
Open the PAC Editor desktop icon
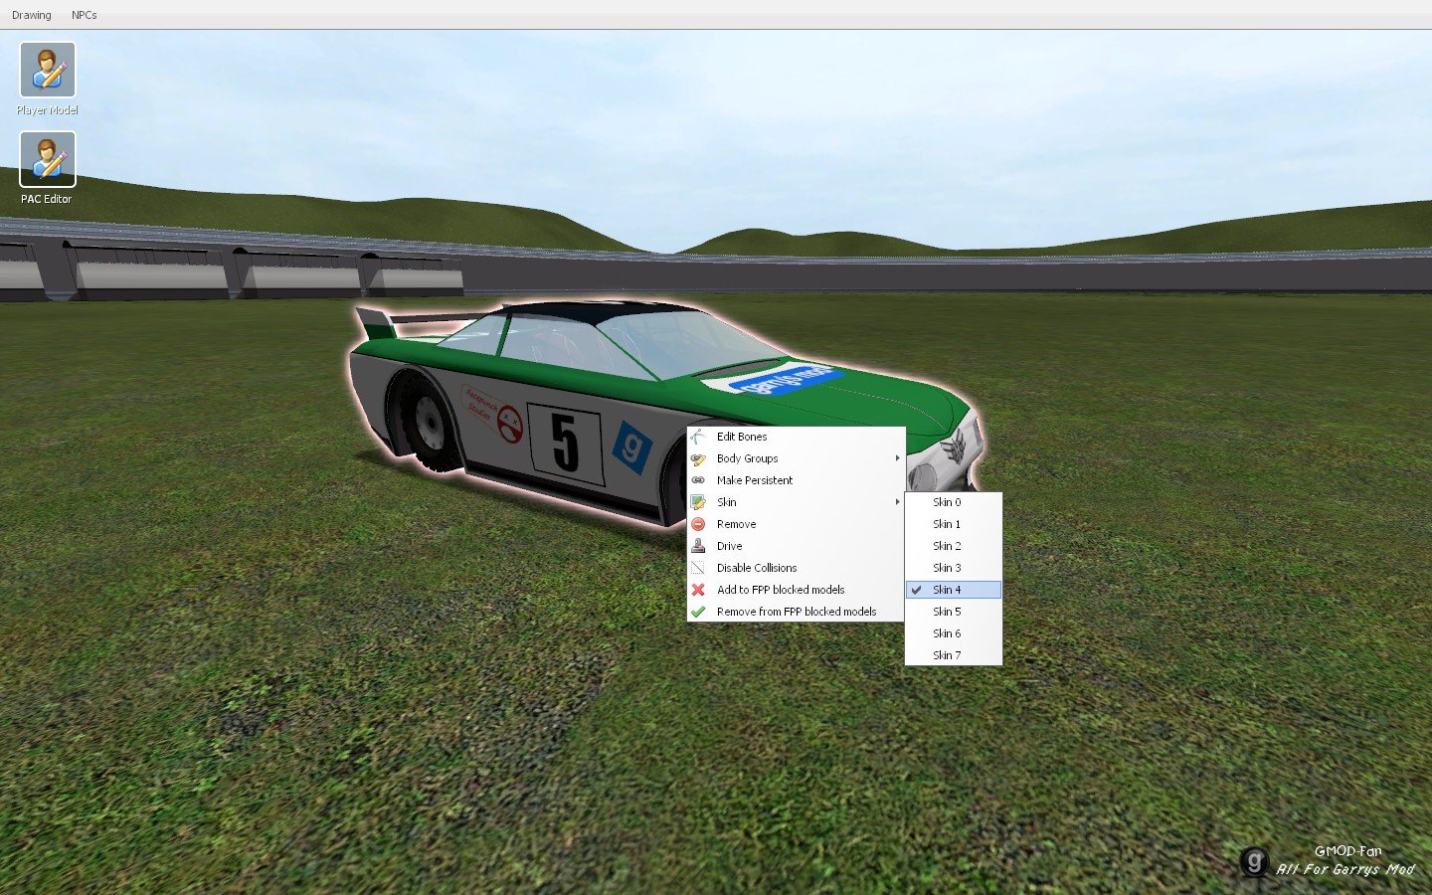click(48, 159)
